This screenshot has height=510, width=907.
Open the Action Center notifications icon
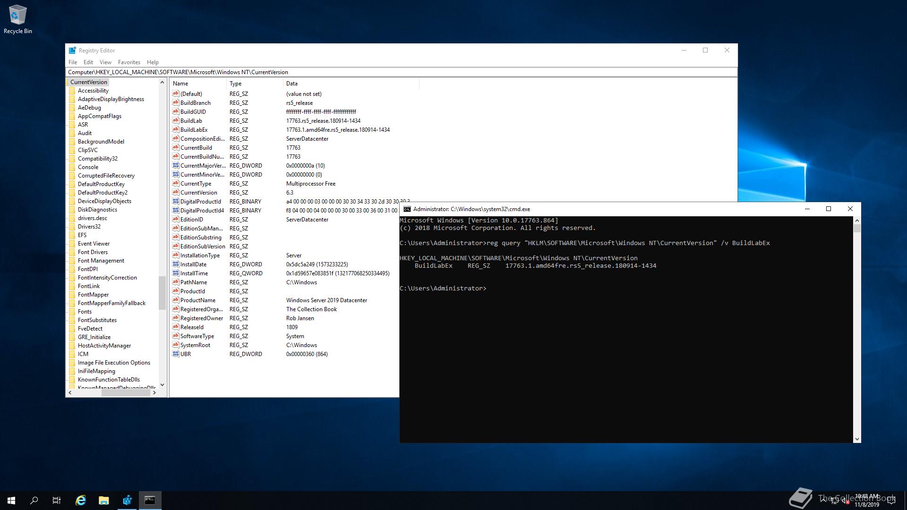(891, 501)
